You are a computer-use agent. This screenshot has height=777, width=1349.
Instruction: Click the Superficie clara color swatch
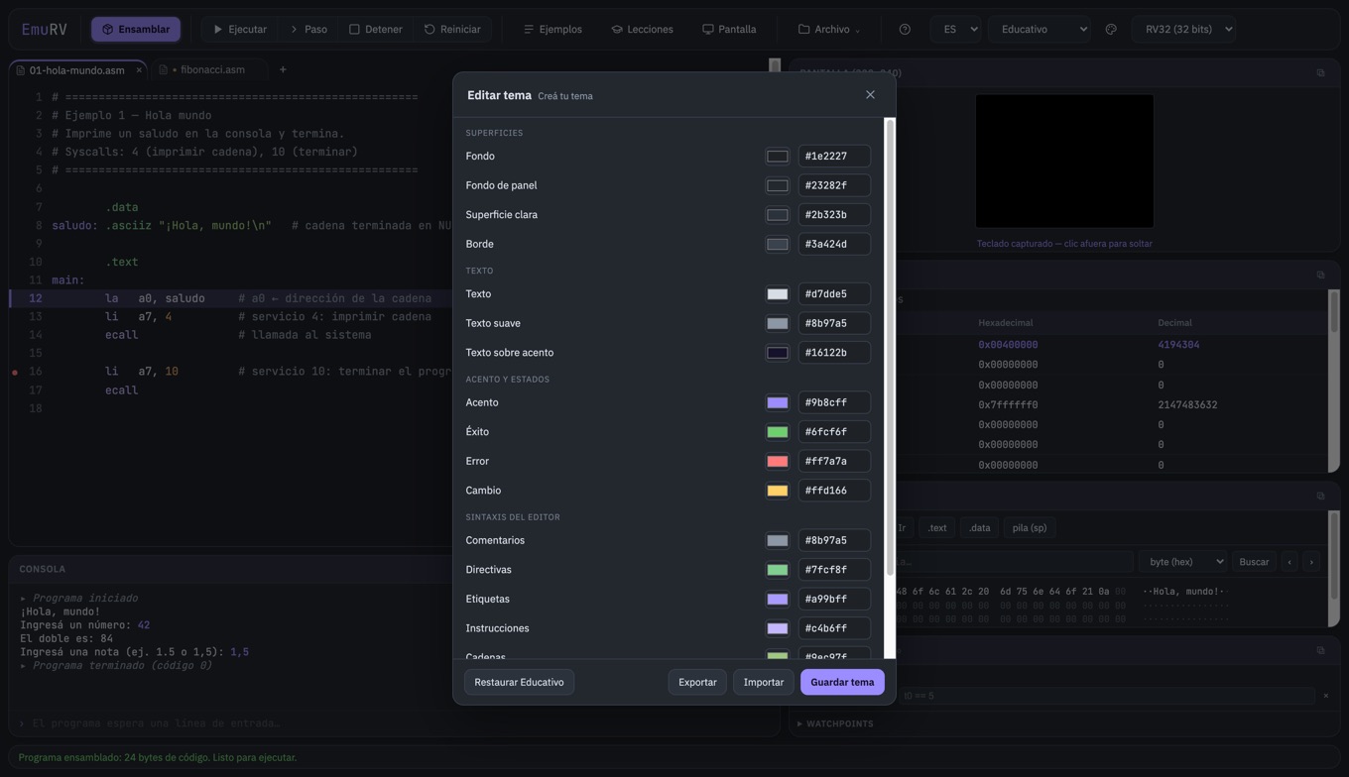click(778, 215)
